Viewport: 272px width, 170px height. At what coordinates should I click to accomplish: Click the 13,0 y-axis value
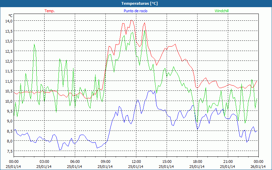click(x=9, y=41)
